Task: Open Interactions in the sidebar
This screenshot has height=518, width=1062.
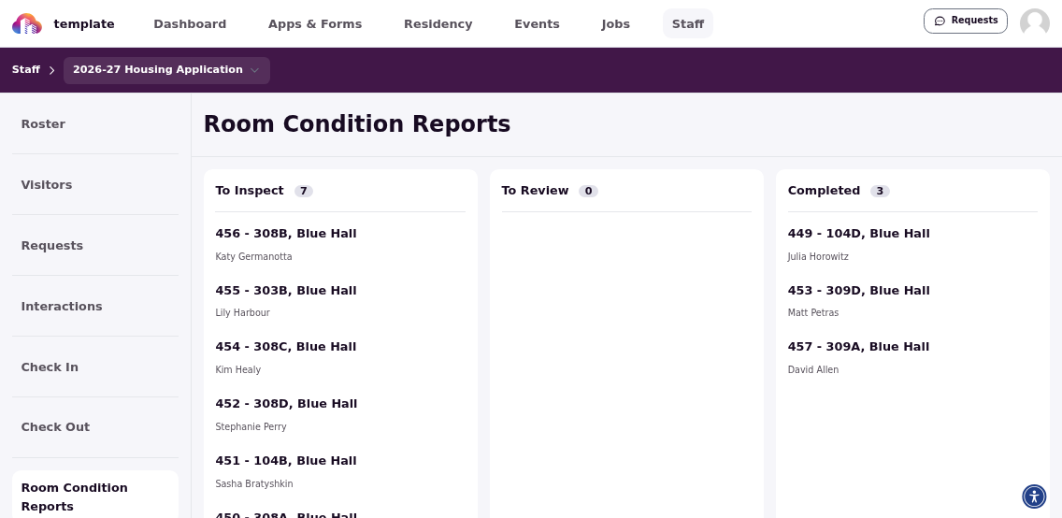Action: (x=95, y=306)
